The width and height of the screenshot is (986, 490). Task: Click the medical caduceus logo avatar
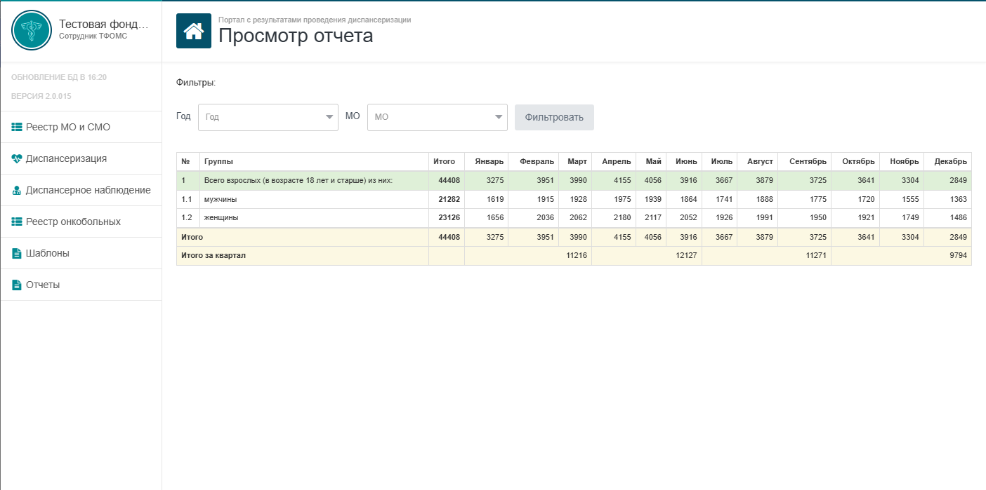pos(32,31)
